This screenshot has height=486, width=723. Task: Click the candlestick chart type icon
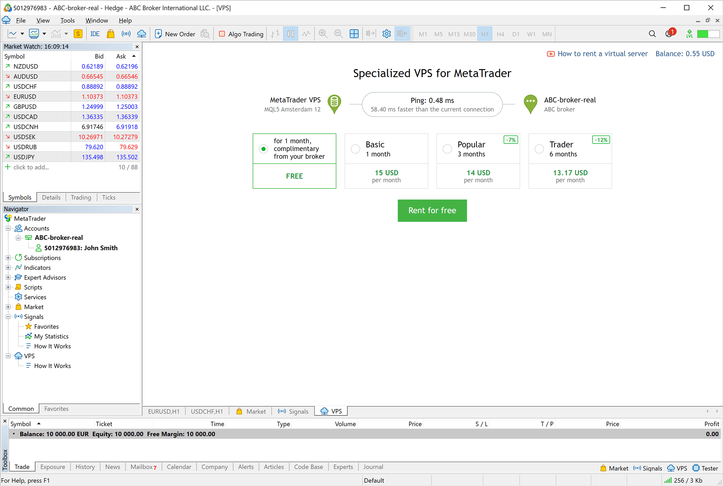pos(291,34)
